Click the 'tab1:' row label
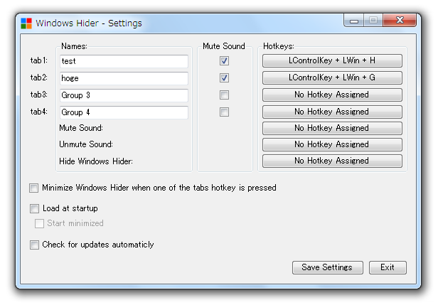Viewport: 438px width, 305px height. click(39, 60)
